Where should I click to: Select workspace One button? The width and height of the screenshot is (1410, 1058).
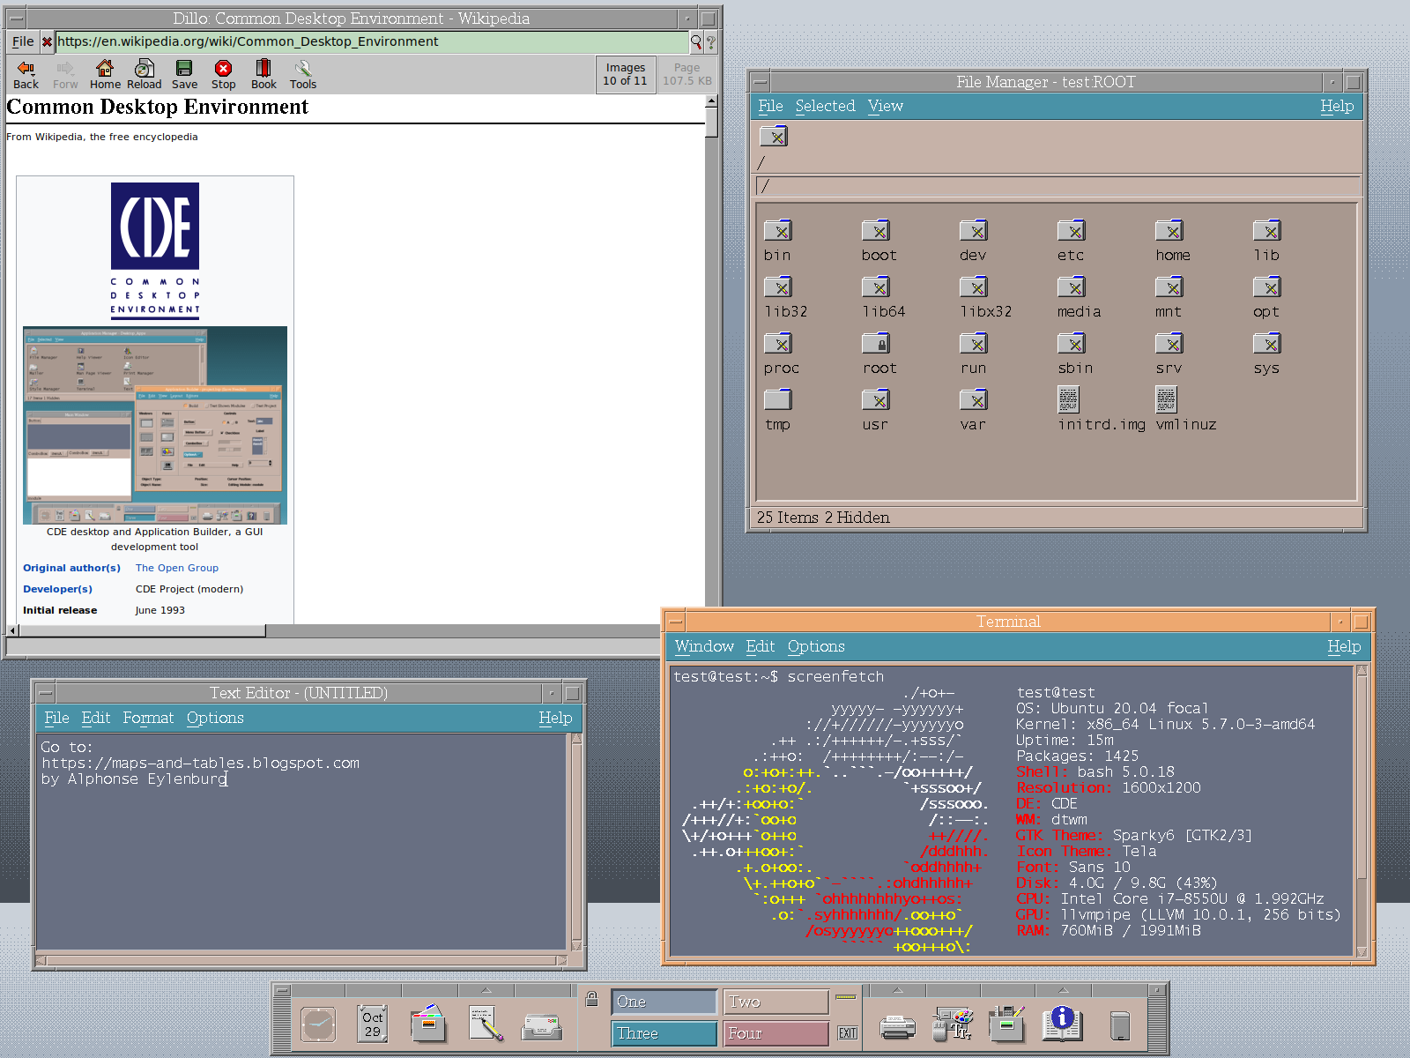pyautogui.click(x=664, y=1002)
